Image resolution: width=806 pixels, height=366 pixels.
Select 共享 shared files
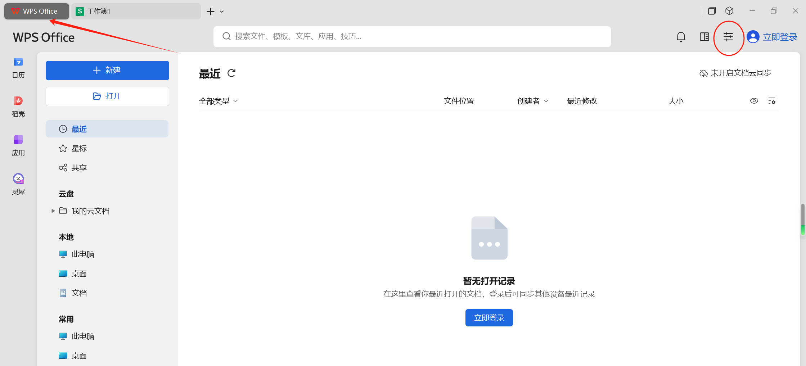tap(107, 168)
